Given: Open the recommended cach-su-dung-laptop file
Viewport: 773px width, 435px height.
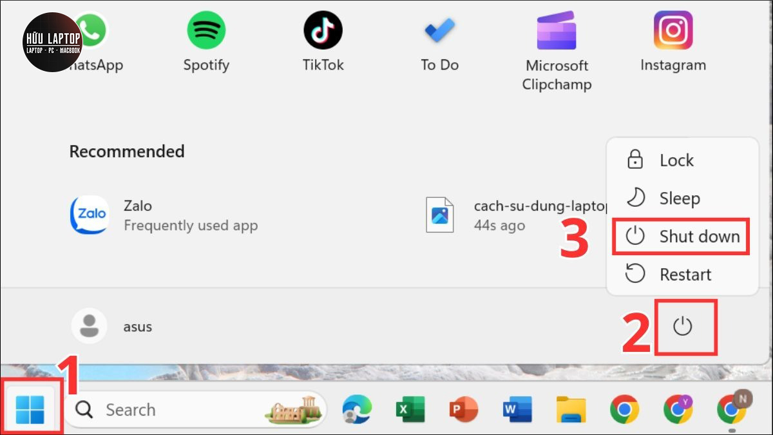Looking at the screenshot, I should tap(515, 215).
